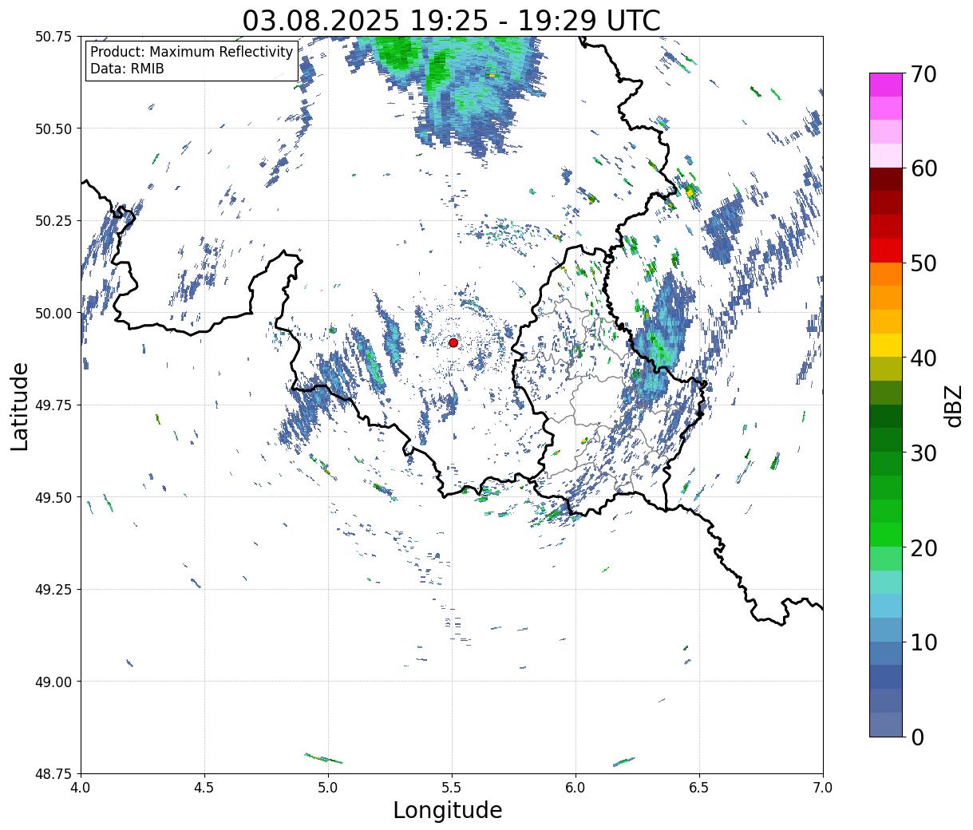Click latitude tick label "49.50"
Screen dimensions: 973x830
click(x=53, y=497)
